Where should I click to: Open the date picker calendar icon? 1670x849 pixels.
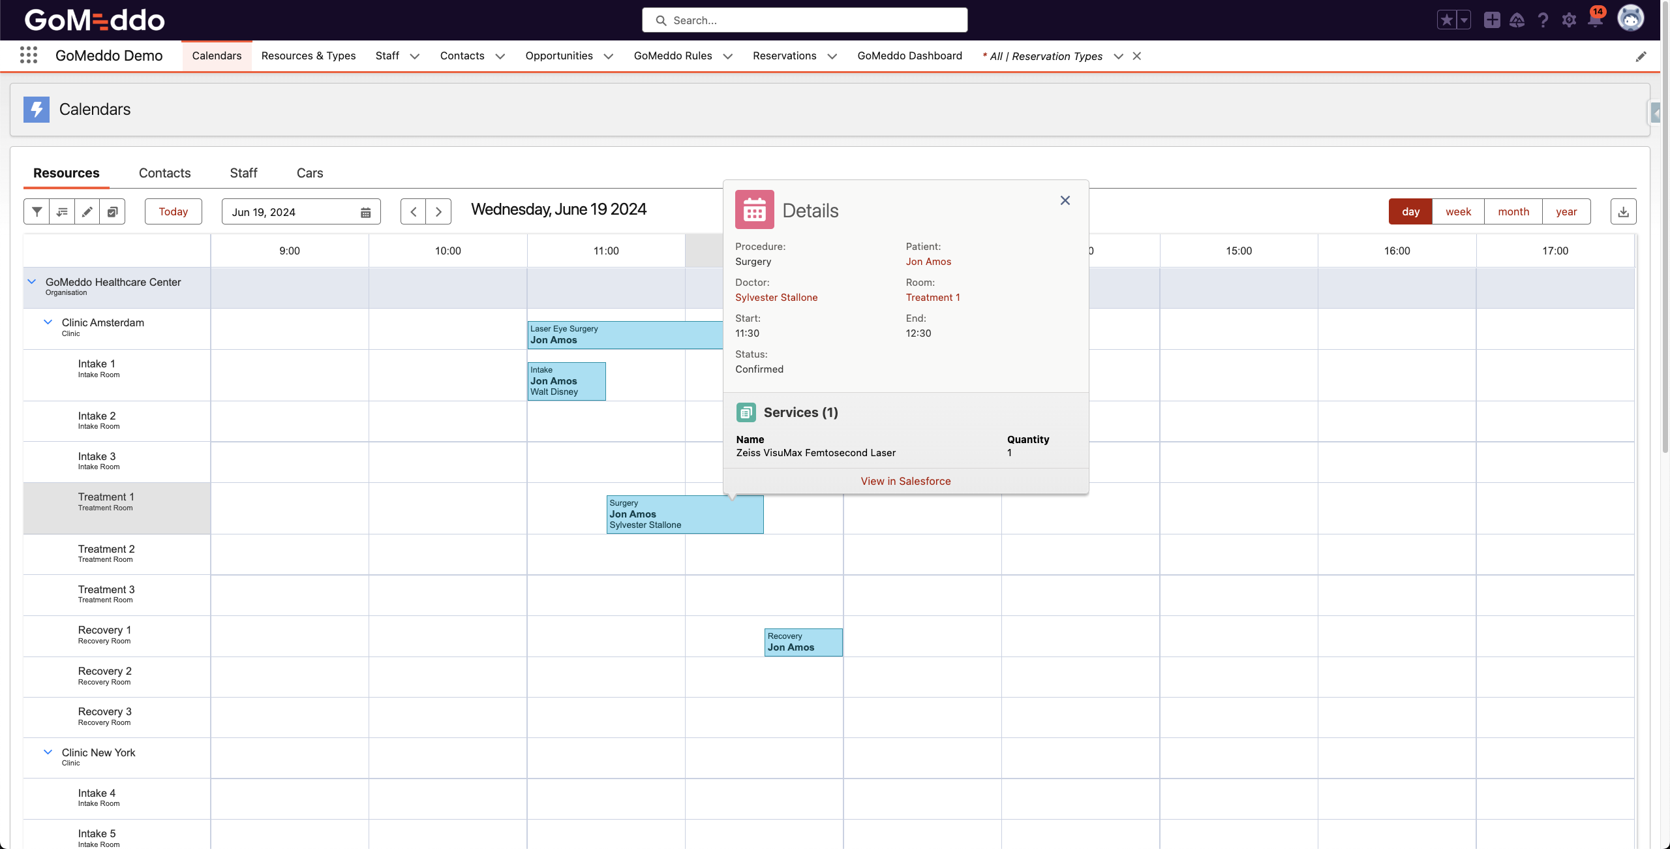[x=365, y=212]
